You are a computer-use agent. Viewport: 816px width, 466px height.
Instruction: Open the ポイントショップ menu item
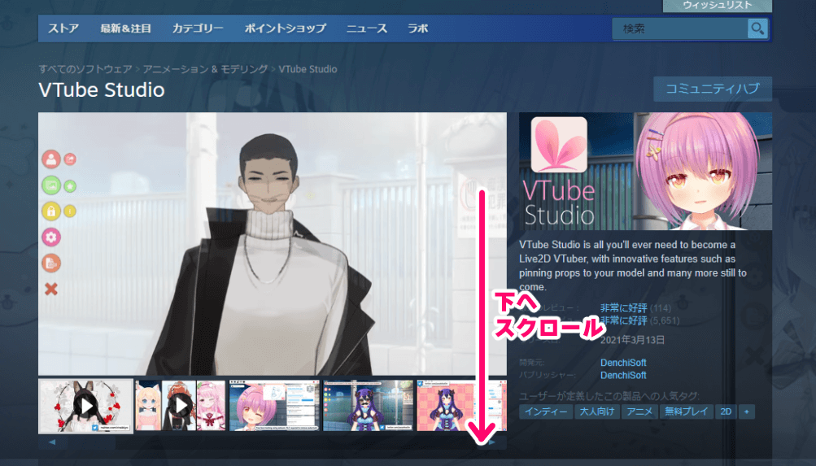point(286,28)
